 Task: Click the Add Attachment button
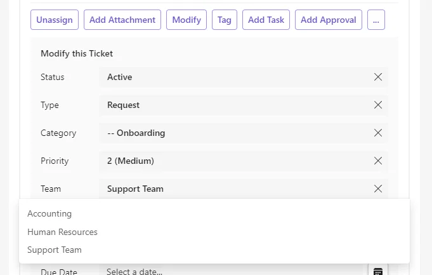point(122,20)
